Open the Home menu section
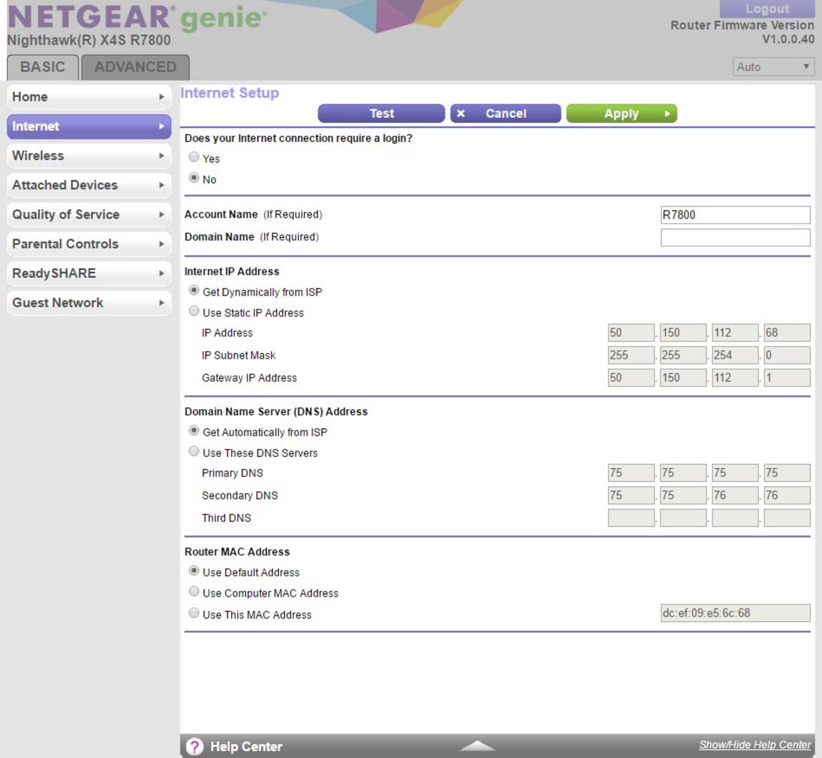The width and height of the screenshot is (822, 758). [x=89, y=97]
